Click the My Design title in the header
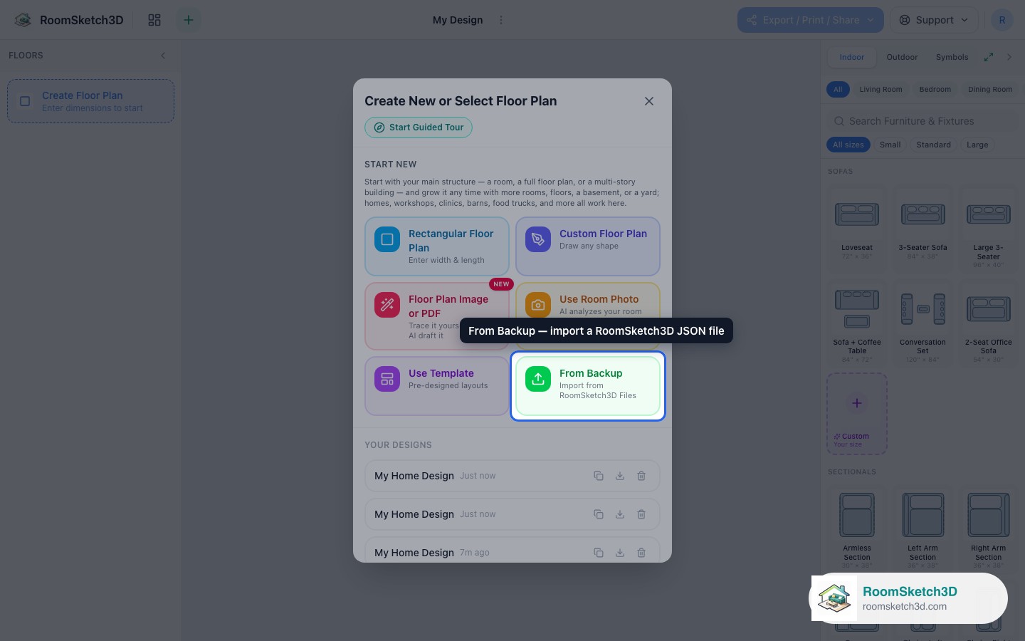Image resolution: width=1025 pixels, height=641 pixels. click(x=458, y=20)
